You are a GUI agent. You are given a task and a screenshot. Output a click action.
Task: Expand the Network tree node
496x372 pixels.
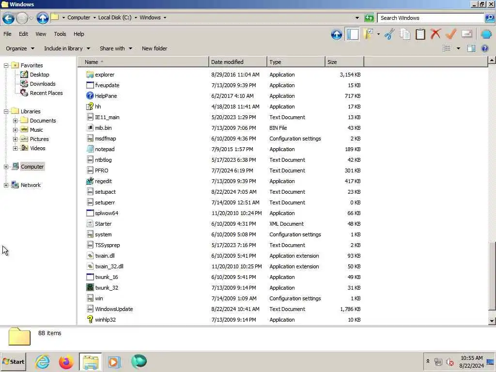coord(6,185)
